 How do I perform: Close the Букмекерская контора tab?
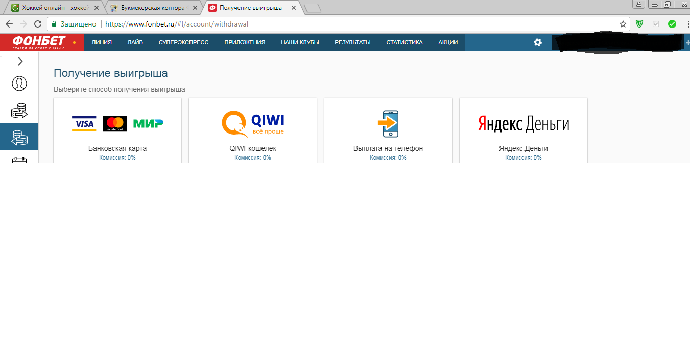tap(195, 8)
